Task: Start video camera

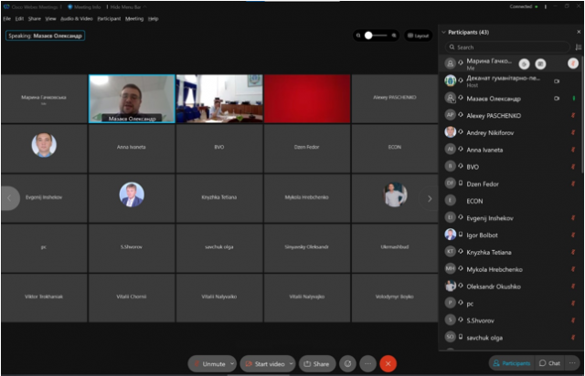Action: point(265,364)
